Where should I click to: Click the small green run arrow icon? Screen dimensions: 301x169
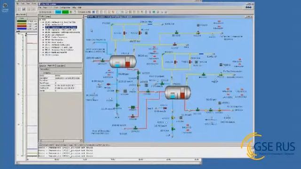(71, 12)
